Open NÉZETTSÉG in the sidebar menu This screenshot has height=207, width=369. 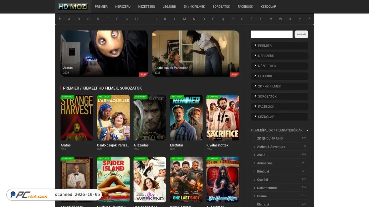coord(279,66)
